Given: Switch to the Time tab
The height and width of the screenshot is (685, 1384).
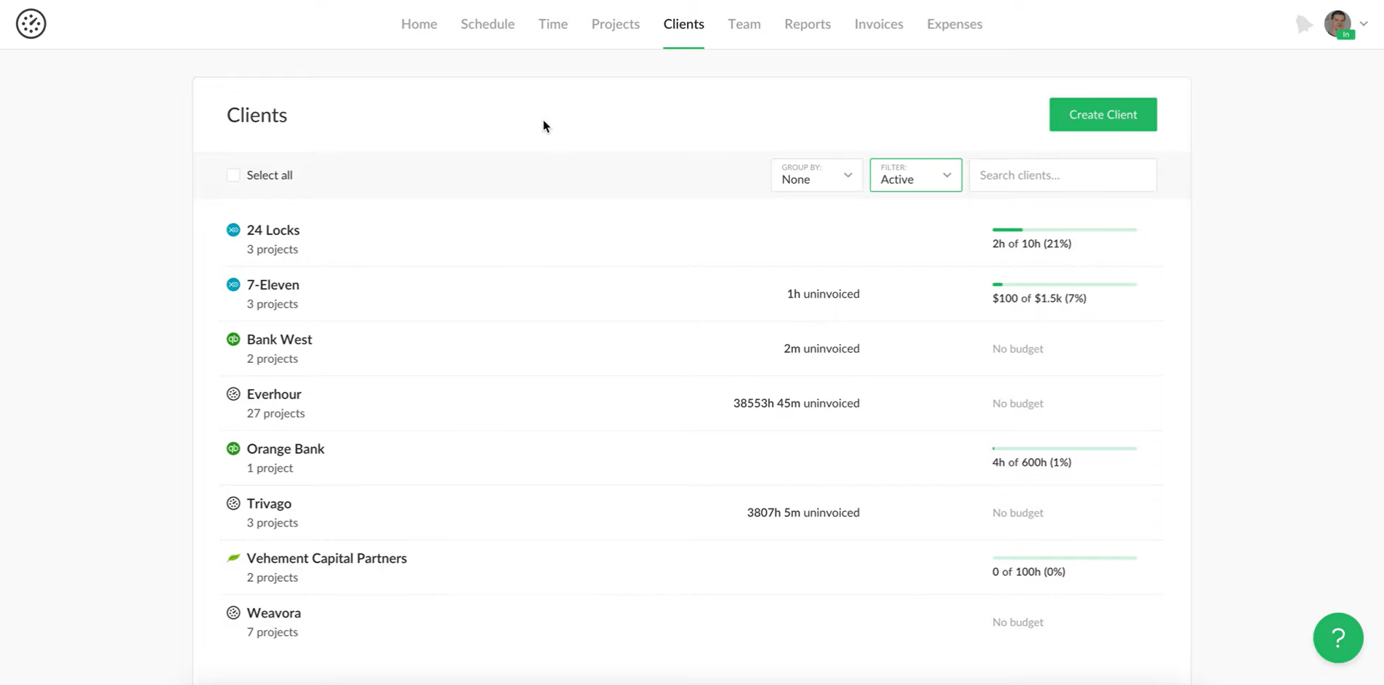Looking at the screenshot, I should pyautogui.click(x=553, y=24).
